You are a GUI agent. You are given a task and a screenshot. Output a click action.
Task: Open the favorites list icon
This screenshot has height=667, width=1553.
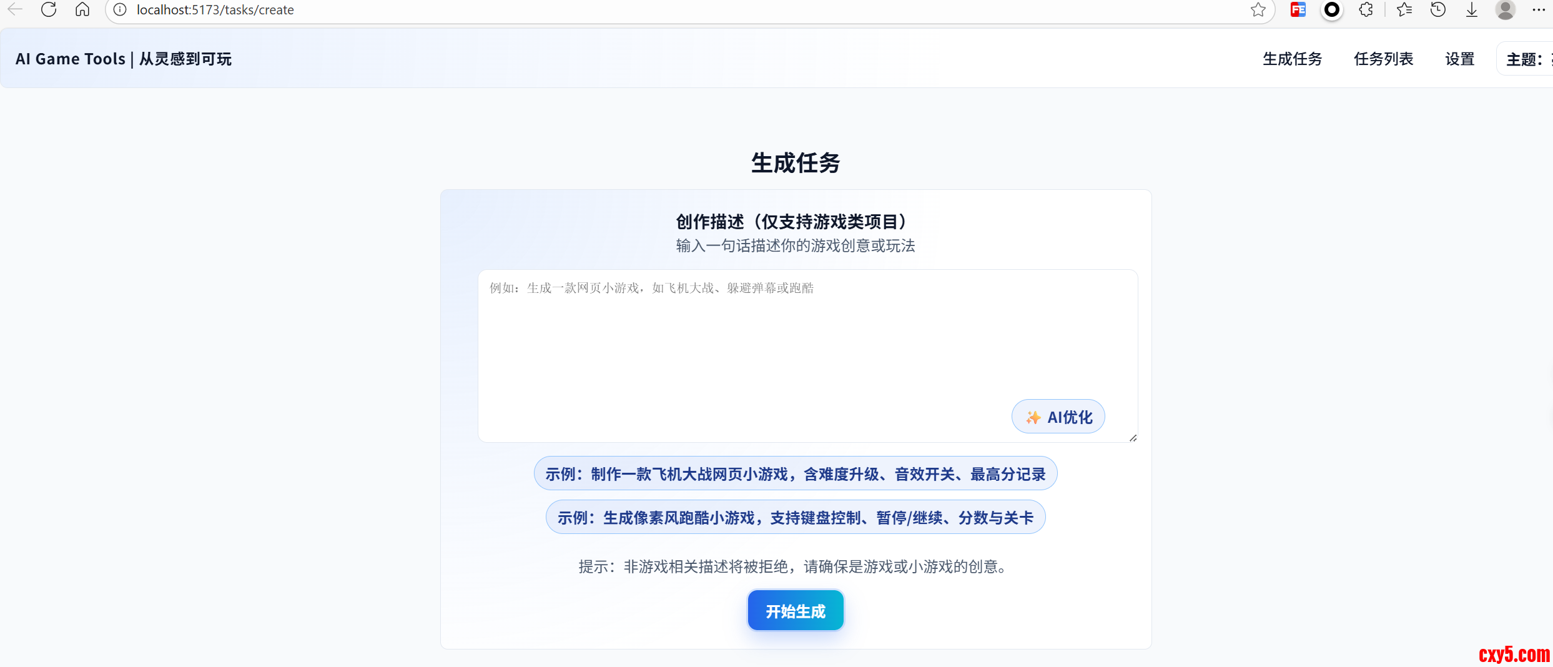point(1404,9)
